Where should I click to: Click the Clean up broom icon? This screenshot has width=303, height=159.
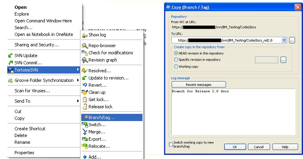coord(84,92)
